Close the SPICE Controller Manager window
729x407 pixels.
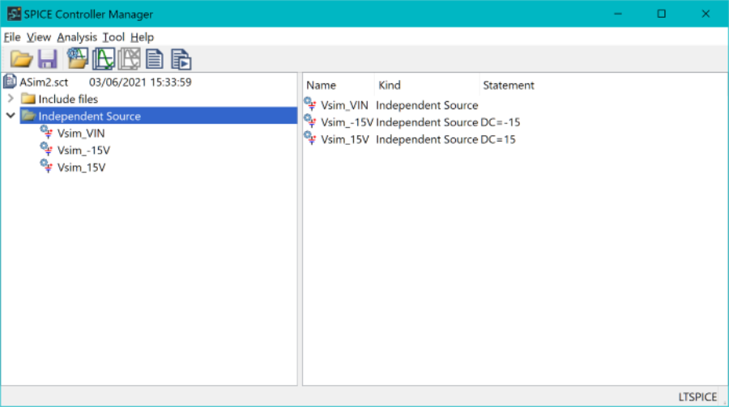(x=706, y=14)
